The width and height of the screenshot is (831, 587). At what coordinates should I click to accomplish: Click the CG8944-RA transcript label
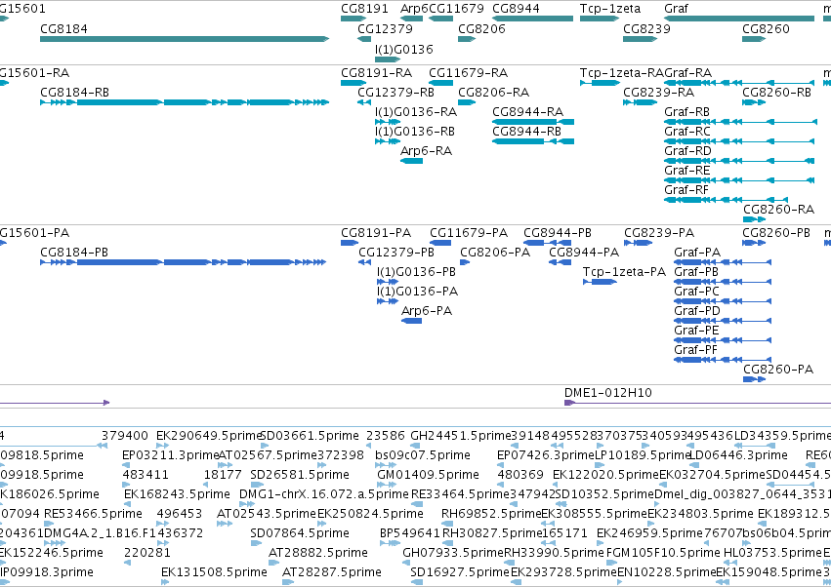click(528, 112)
